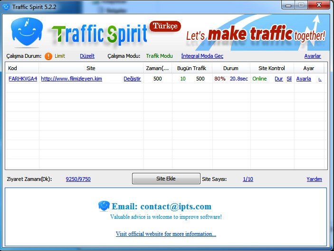Click the 20.8sec timer value
This screenshot has width=334, height=251.
tap(239, 79)
